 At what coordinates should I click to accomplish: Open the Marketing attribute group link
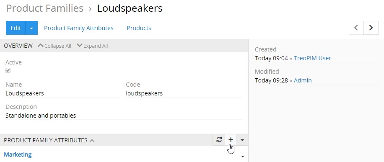(x=18, y=154)
